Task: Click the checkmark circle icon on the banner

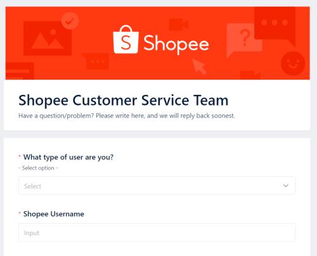Action: click(70, 21)
